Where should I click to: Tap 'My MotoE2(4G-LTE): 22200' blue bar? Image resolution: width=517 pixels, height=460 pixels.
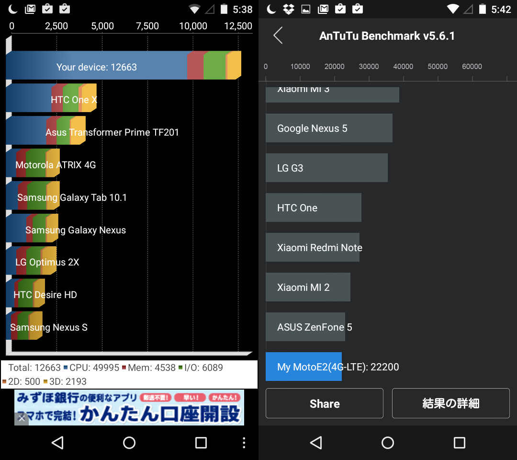[x=303, y=367]
